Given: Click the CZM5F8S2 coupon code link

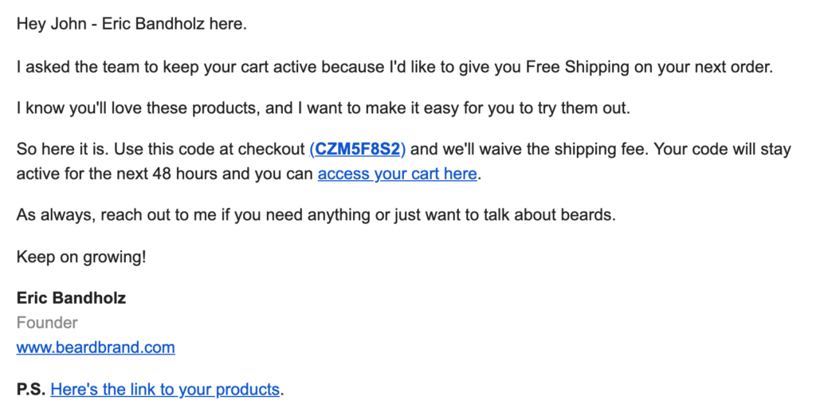Looking at the screenshot, I should pos(358,149).
